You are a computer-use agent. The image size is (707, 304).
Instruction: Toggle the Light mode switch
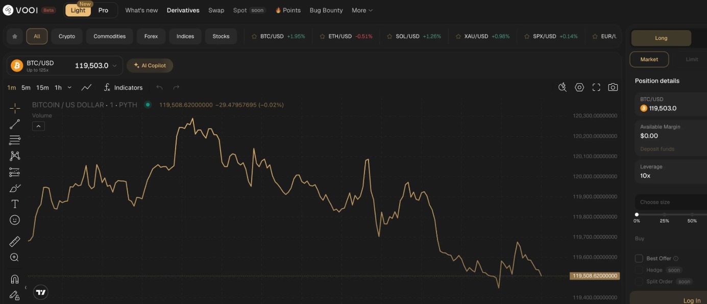pos(78,11)
